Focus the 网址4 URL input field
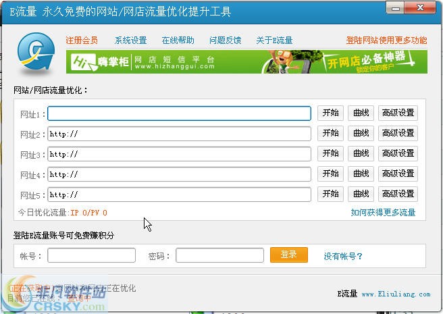The image size is (443, 314). coord(179,174)
